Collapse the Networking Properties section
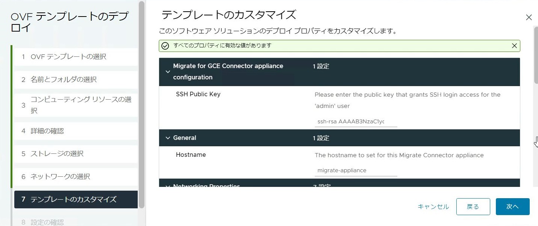Image resolution: width=538 pixels, height=226 pixels. 168,185
